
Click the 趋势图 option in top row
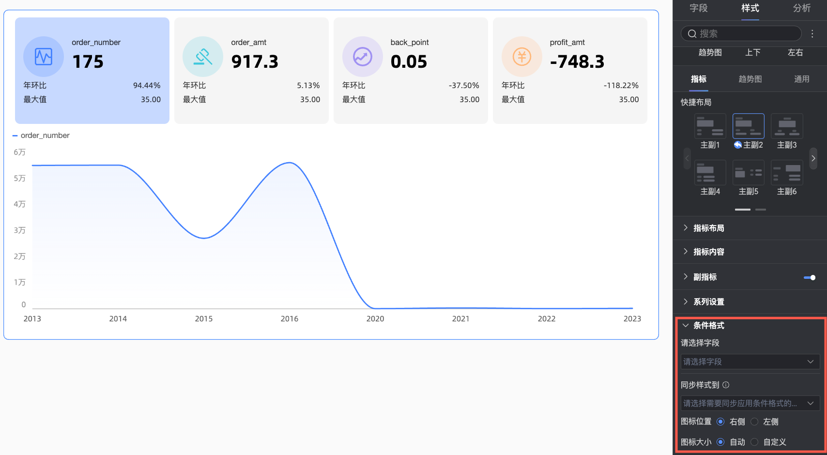pyautogui.click(x=710, y=52)
